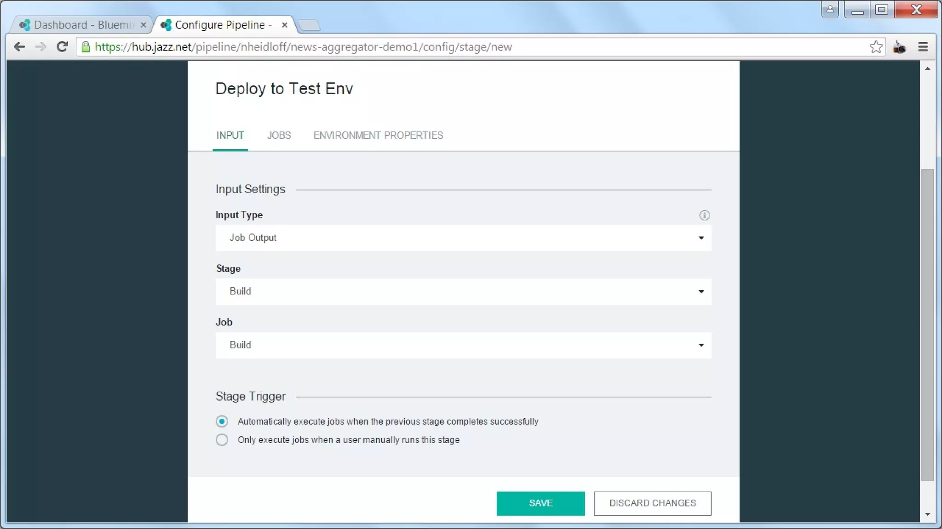Open the Job dropdown
Viewport: 942px width, 529px height.
click(463, 345)
